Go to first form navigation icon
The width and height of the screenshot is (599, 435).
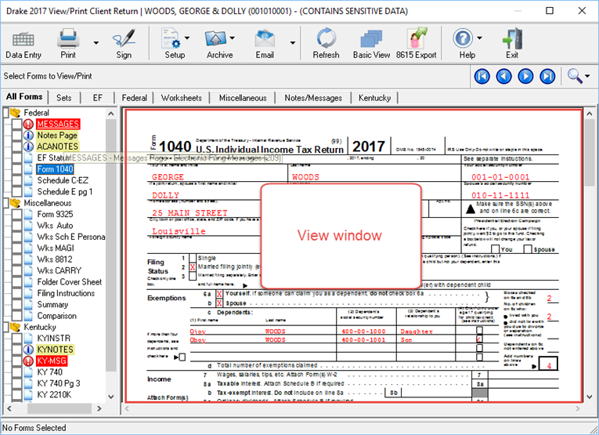(x=482, y=77)
